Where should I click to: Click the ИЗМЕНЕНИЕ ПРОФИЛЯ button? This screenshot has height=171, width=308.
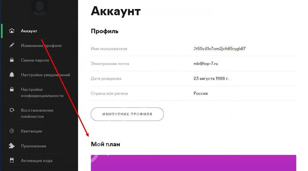pos(127,114)
